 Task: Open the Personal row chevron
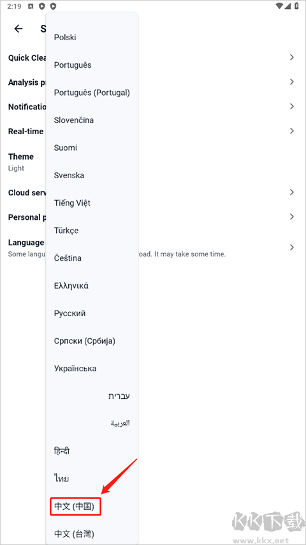point(292,217)
